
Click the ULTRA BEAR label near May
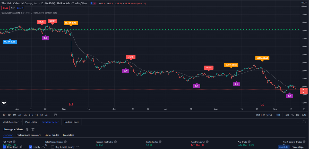tap(71, 23)
